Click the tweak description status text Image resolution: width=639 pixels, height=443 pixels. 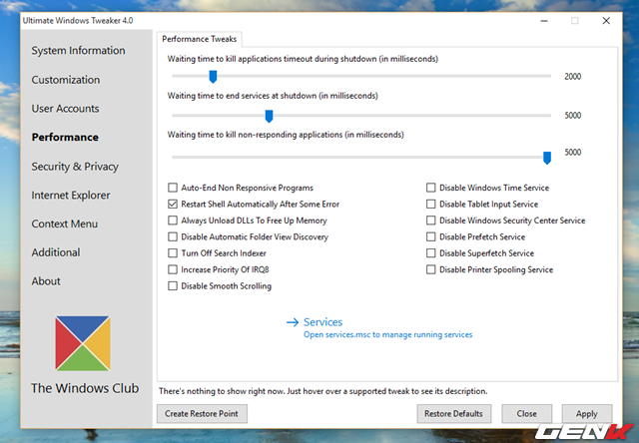[x=323, y=391]
